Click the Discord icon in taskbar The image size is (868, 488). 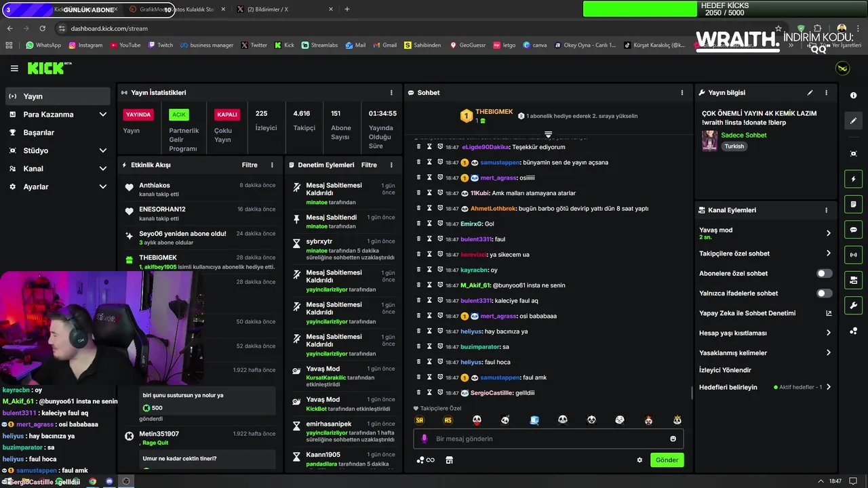click(x=109, y=481)
